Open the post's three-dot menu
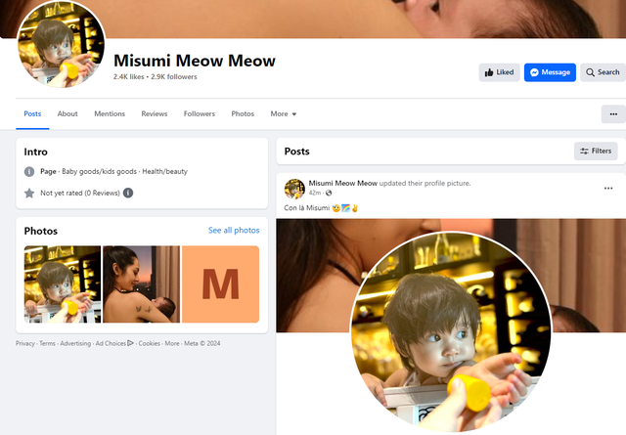 [x=608, y=188]
